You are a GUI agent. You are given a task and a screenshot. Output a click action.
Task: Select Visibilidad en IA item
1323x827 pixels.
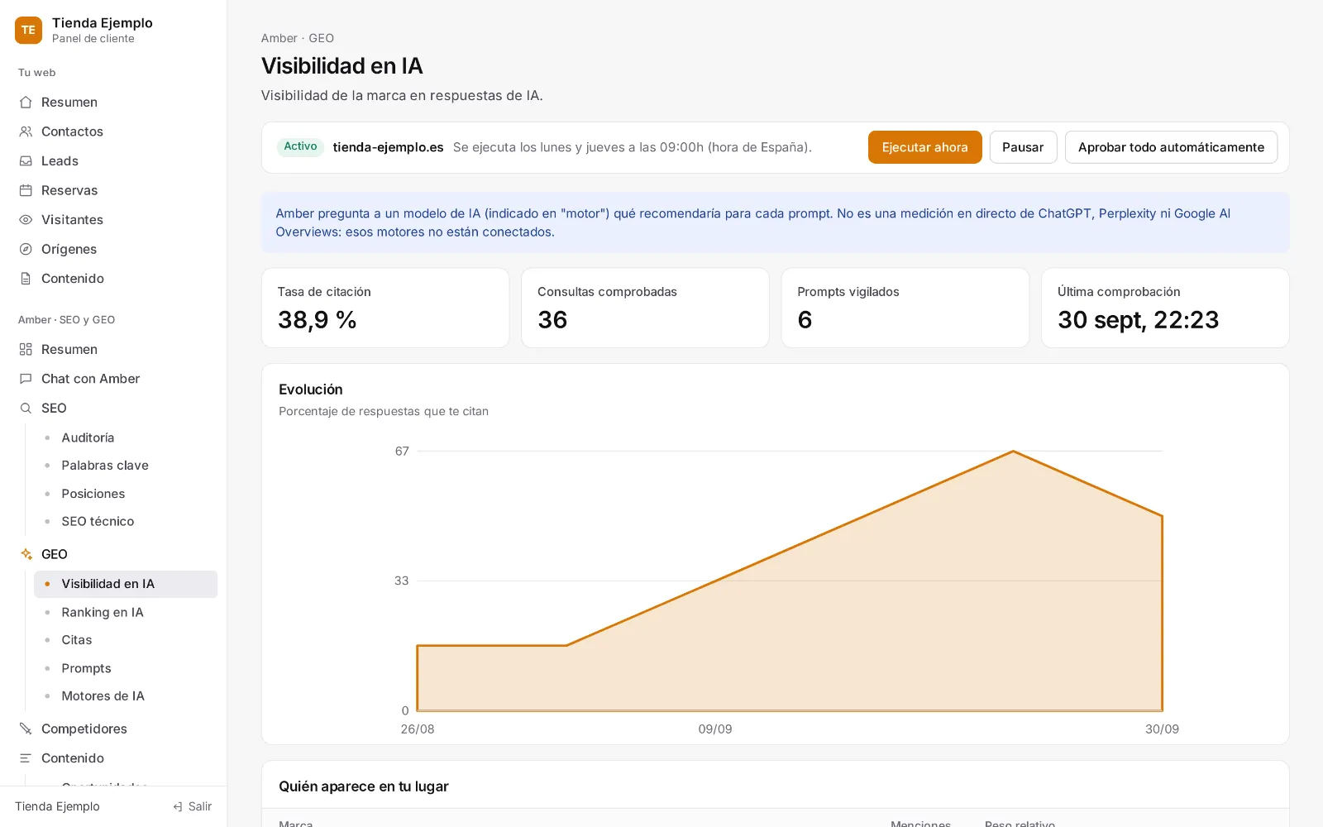click(x=126, y=584)
